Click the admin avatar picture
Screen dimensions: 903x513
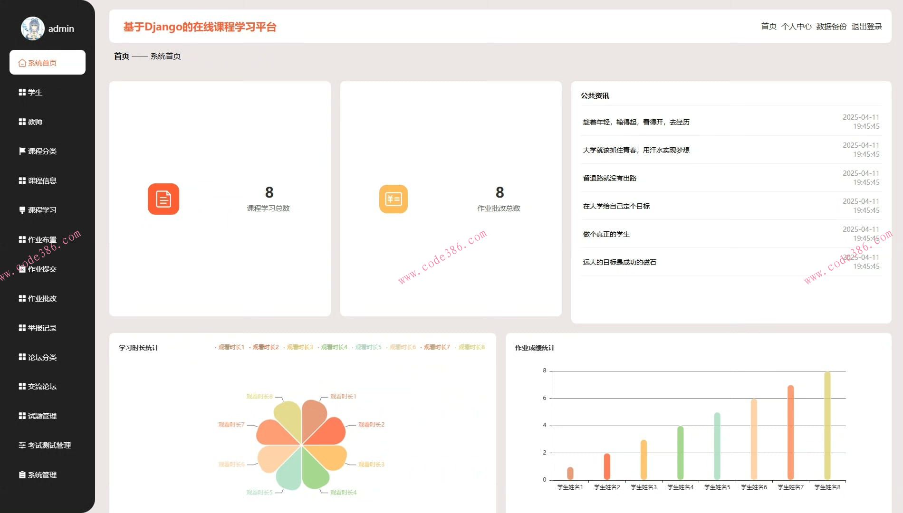coord(33,28)
